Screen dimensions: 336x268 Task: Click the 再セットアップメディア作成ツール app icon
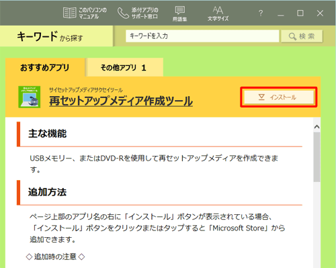[30, 97]
